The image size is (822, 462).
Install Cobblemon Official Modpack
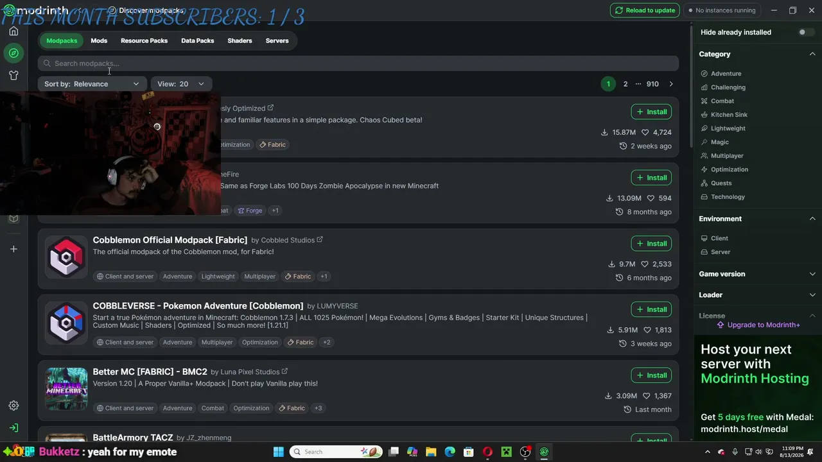point(651,244)
